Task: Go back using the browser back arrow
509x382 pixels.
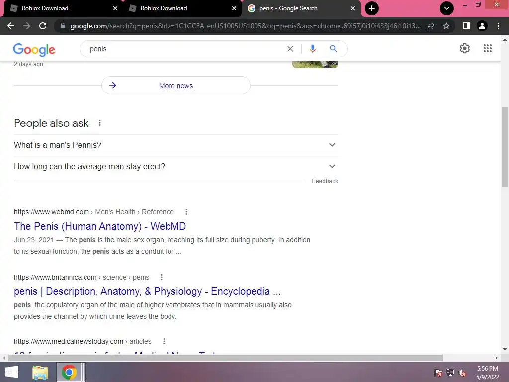Action: pos(11,26)
